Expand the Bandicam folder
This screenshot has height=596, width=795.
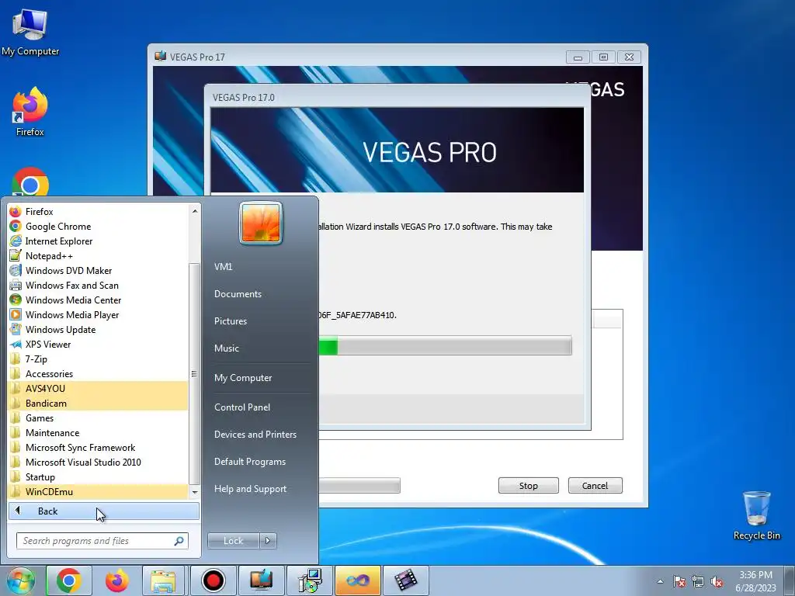pos(98,403)
